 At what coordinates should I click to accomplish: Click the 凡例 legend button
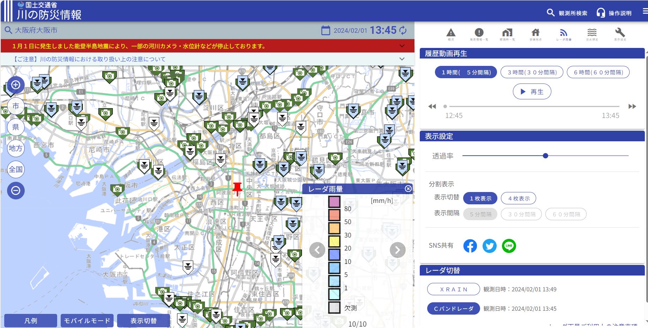coord(31,321)
